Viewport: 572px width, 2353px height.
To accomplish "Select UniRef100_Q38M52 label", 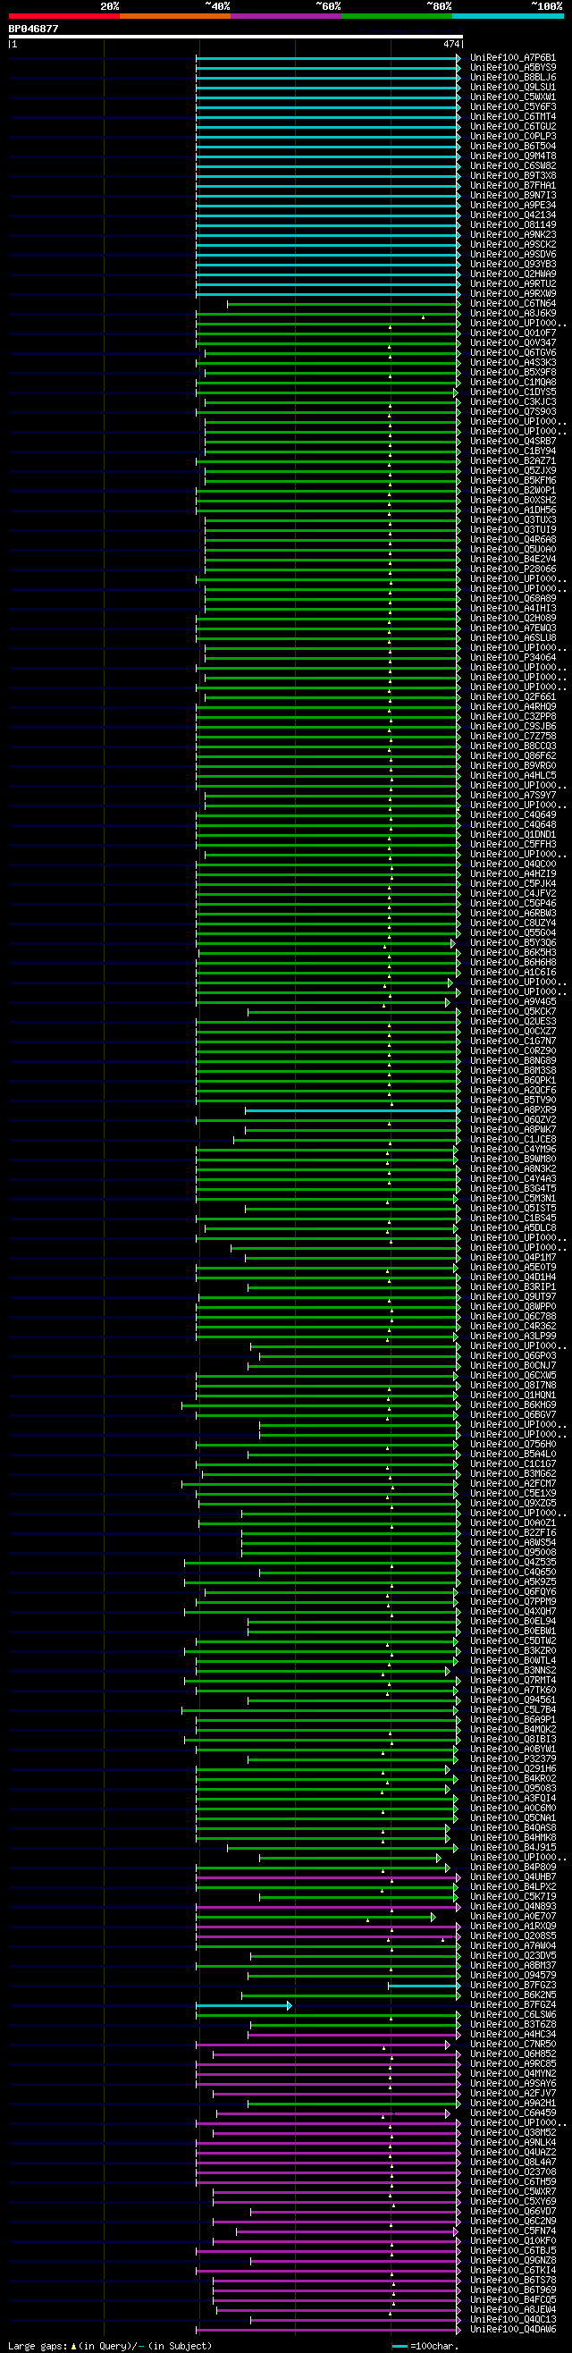I will [x=513, y=2133].
